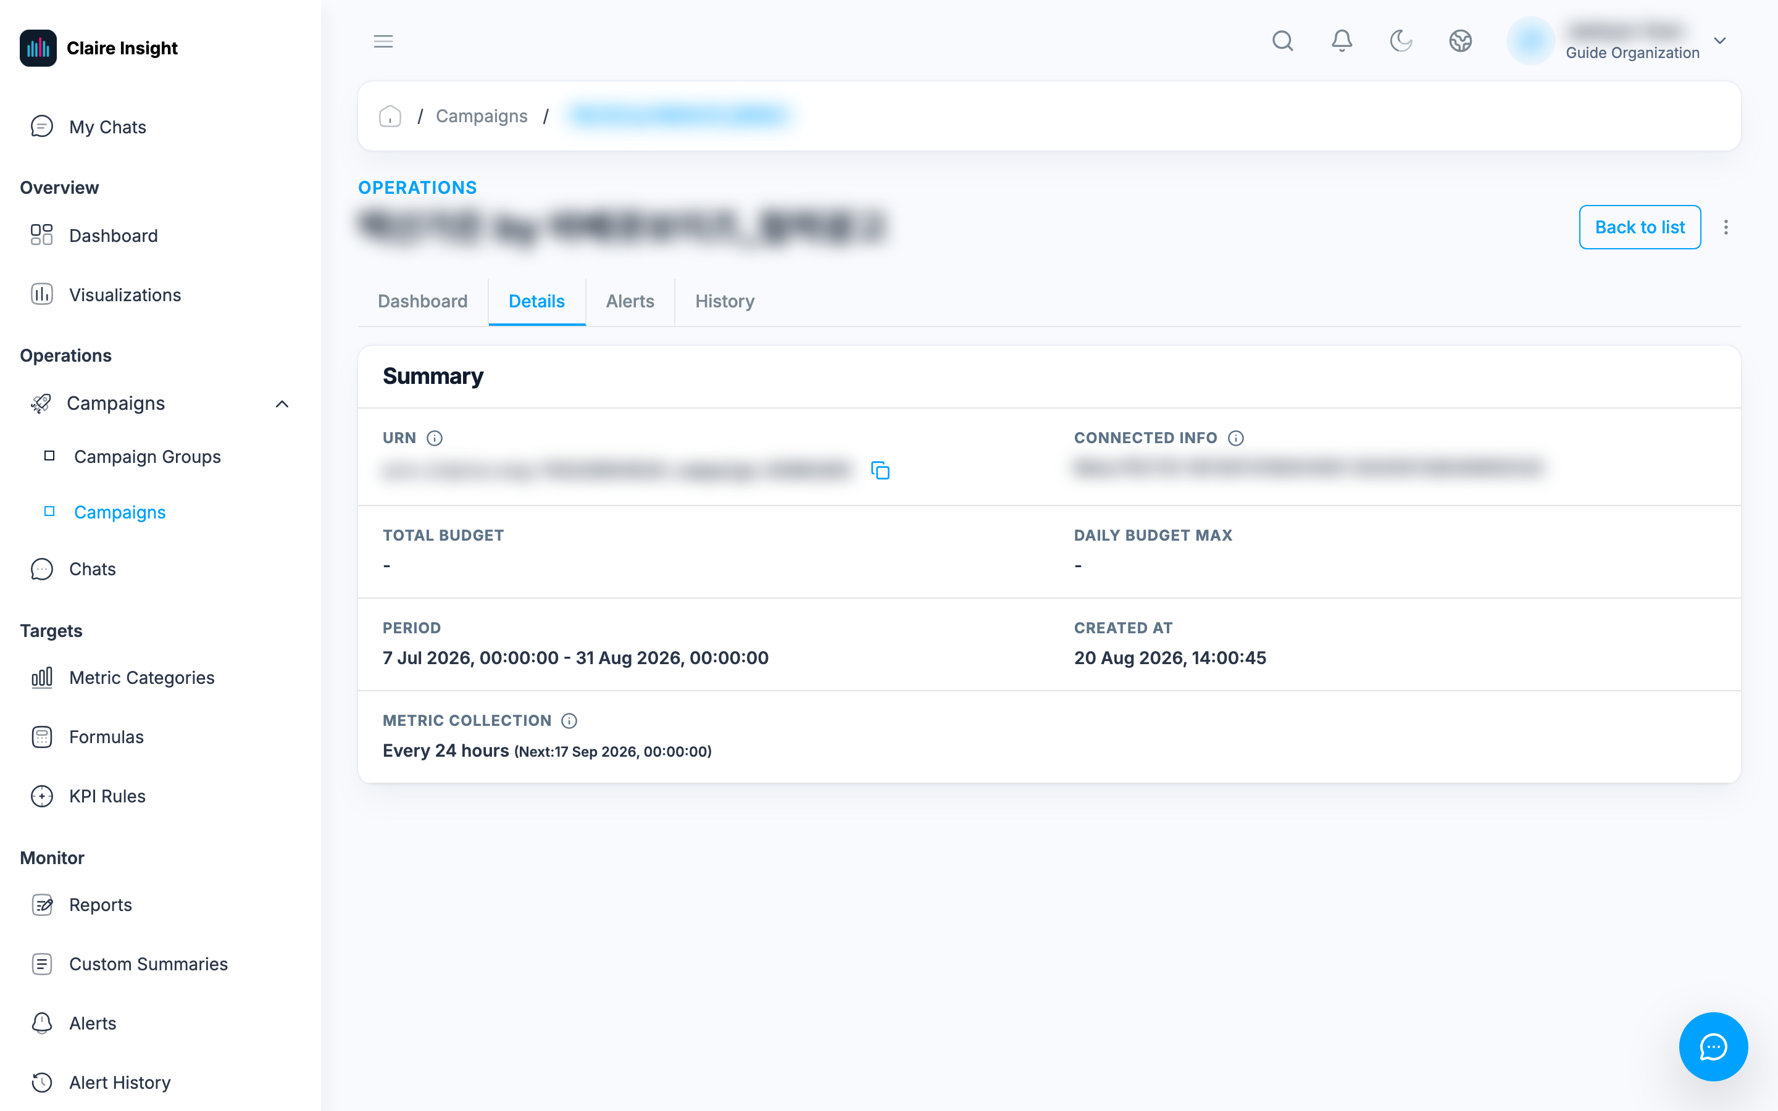Click Metric Collection info icon
Viewport: 1778px width, 1111px height.
pyautogui.click(x=569, y=721)
